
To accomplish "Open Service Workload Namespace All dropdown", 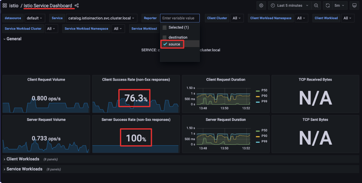I will coord(118,28).
